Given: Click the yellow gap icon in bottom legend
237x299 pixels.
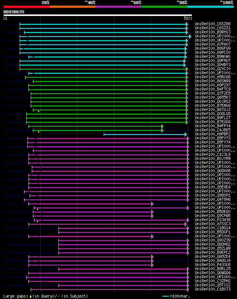Looking at the screenshot, I should [x=30, y=296].
